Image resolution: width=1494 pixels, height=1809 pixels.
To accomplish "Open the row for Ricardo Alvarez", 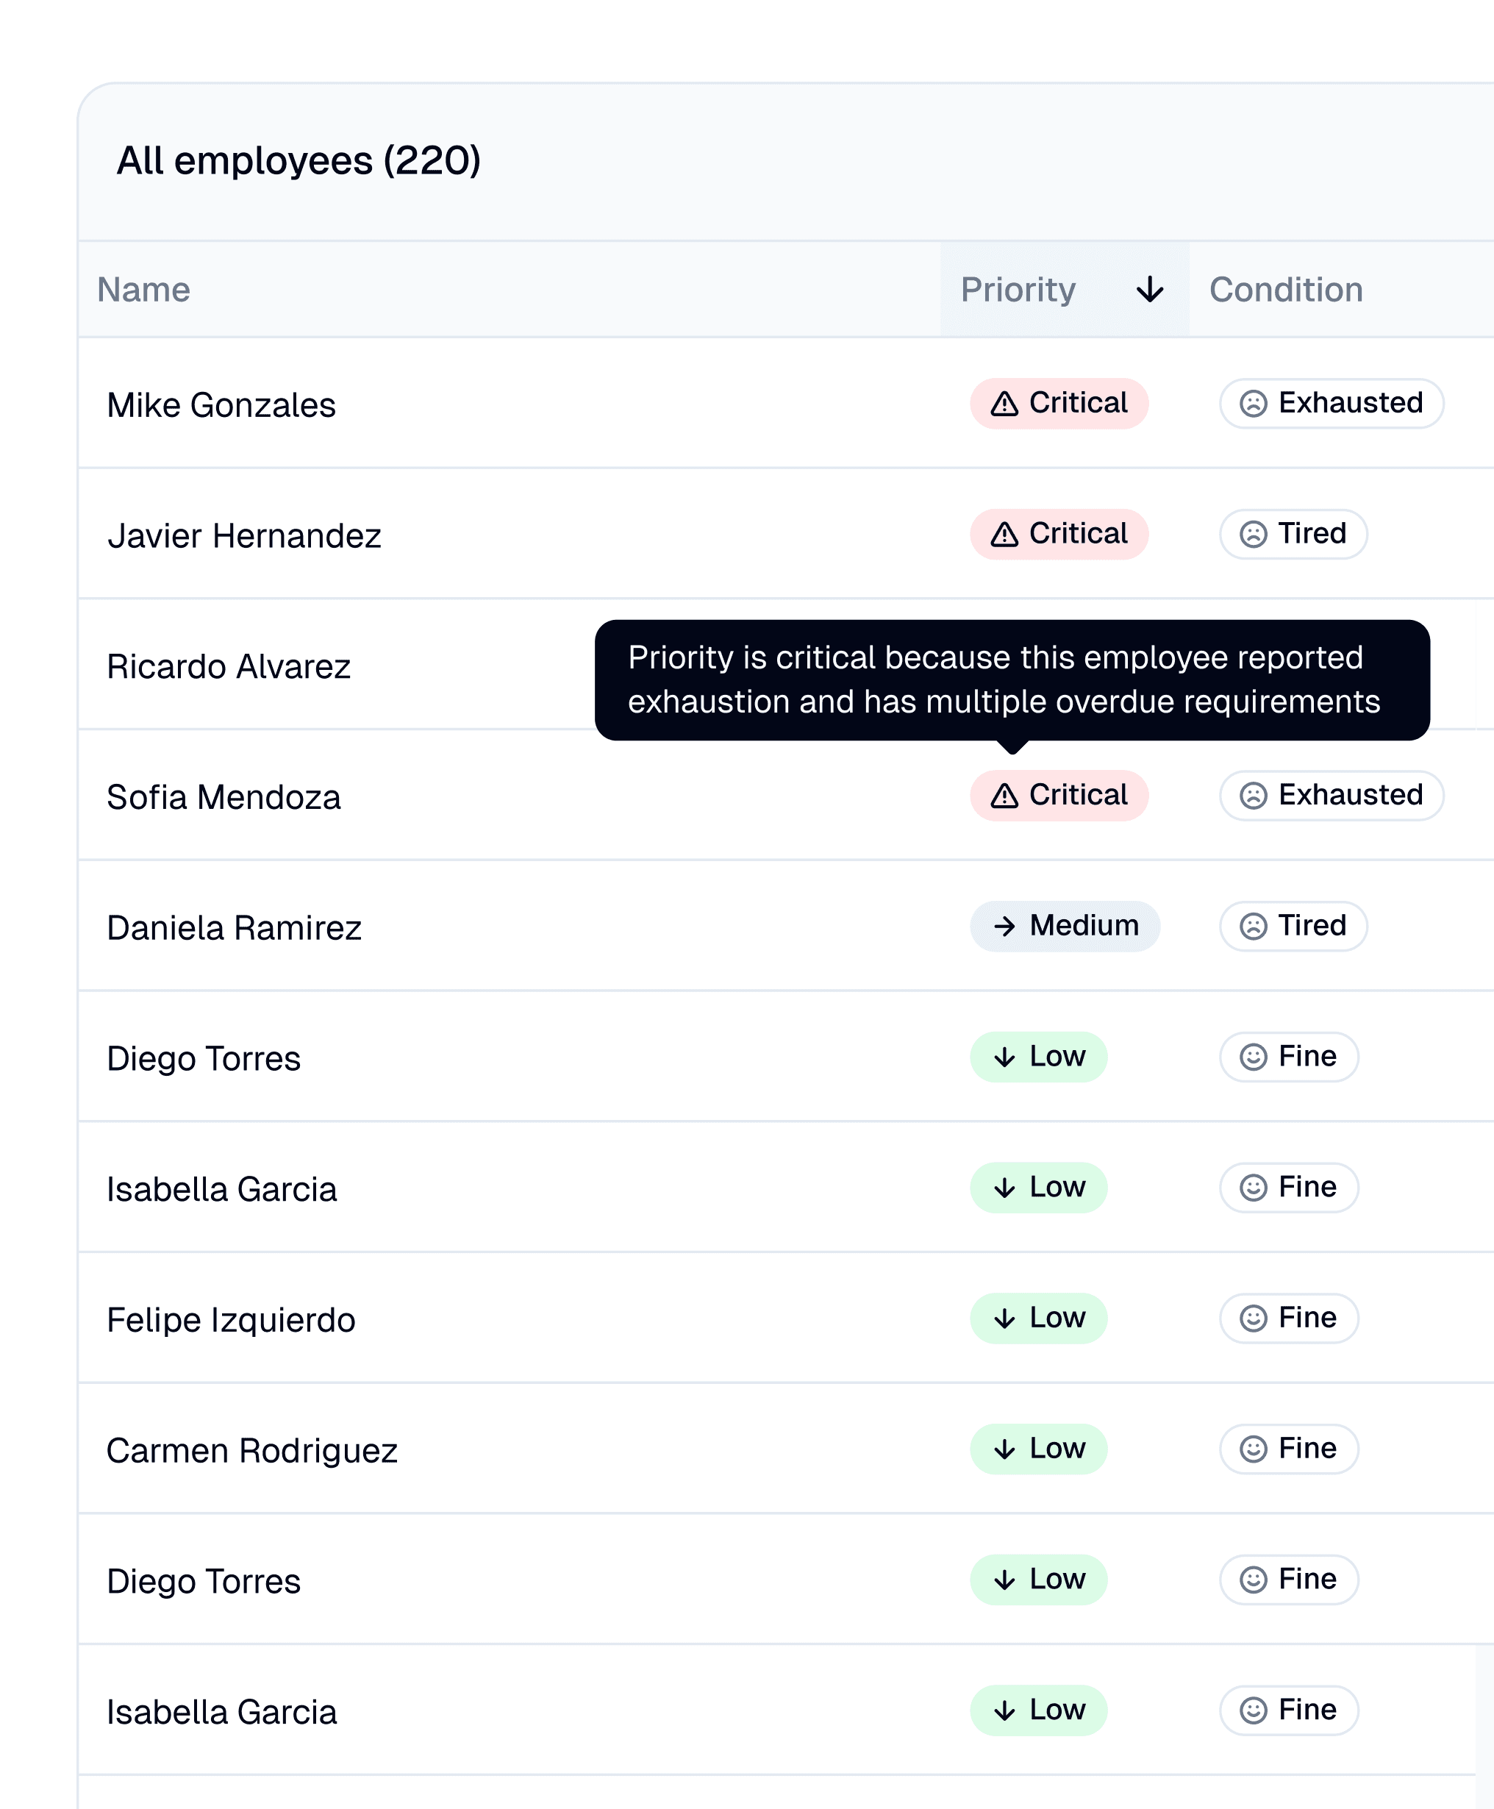I will pyautogui.click(x=229, y=667).
